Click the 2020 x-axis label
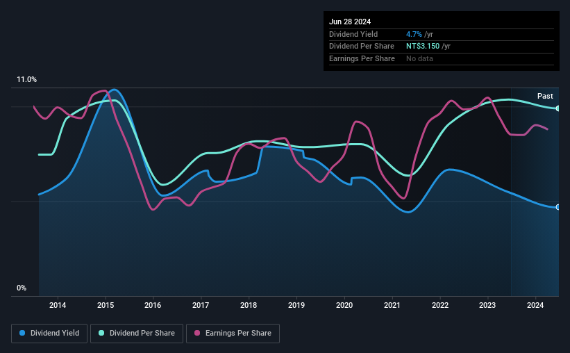The height and width of the screenshot is (353, 570). pos(344,305)
